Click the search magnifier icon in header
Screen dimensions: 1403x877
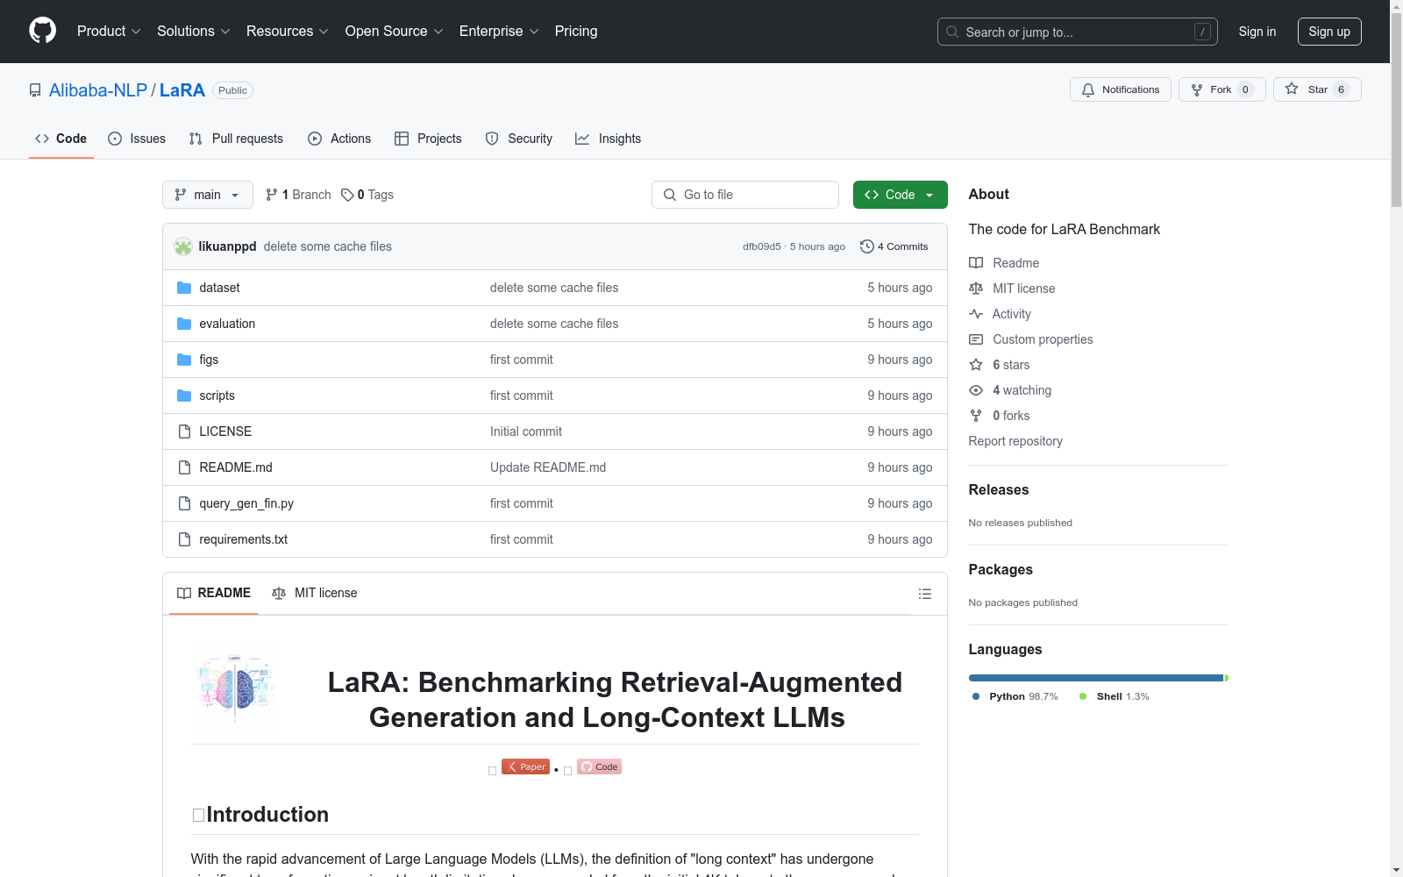pos(952,32)
